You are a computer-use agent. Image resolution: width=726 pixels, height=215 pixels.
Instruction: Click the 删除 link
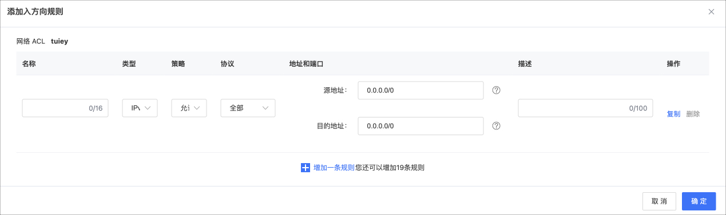[693, 113]
